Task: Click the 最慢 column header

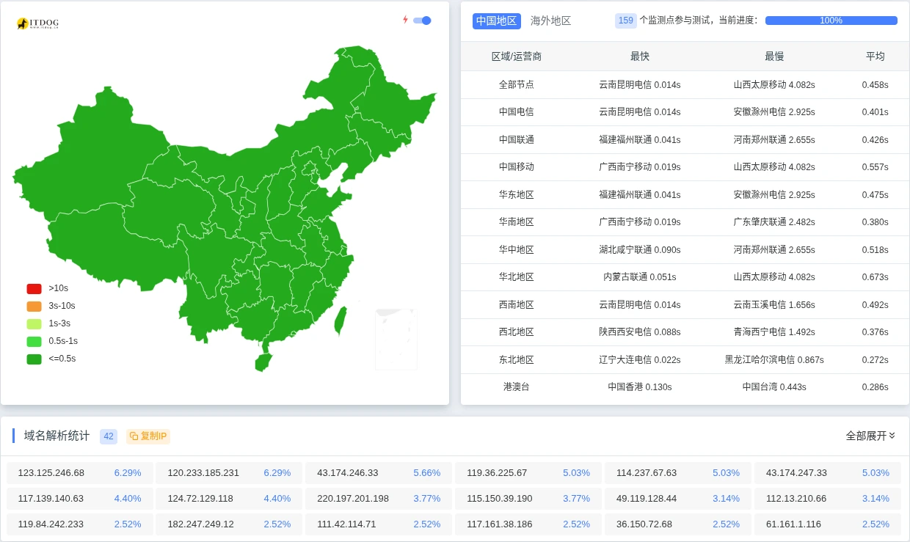Action: 773,56
